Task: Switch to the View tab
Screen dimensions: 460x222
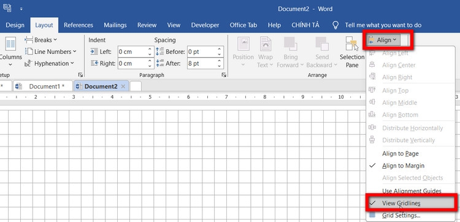Action: 174,25
